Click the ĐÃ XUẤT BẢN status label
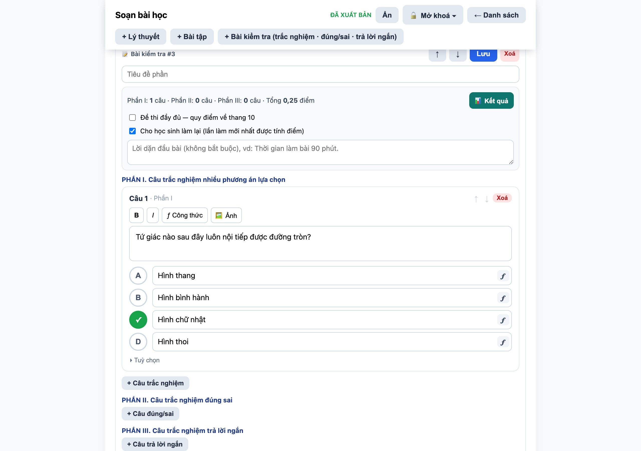The height and width of the screenshot is (451, 641). [351, 15]
